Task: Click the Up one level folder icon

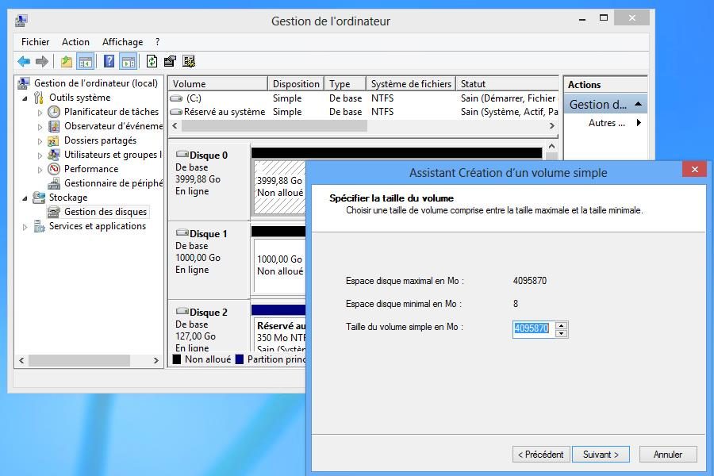Action: (x=67, y=62)
